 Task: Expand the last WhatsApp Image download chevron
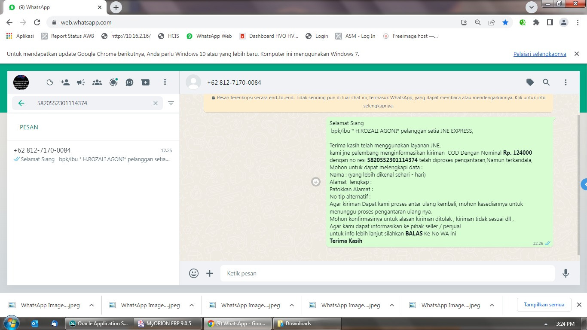point(492,305)
